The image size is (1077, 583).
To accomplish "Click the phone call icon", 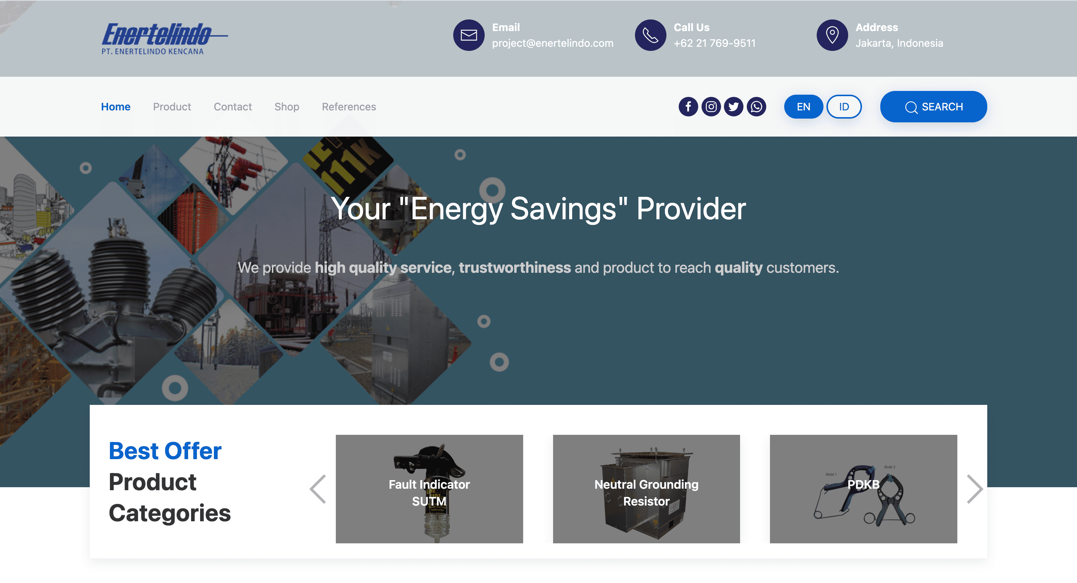I will [x=651, y=35].
